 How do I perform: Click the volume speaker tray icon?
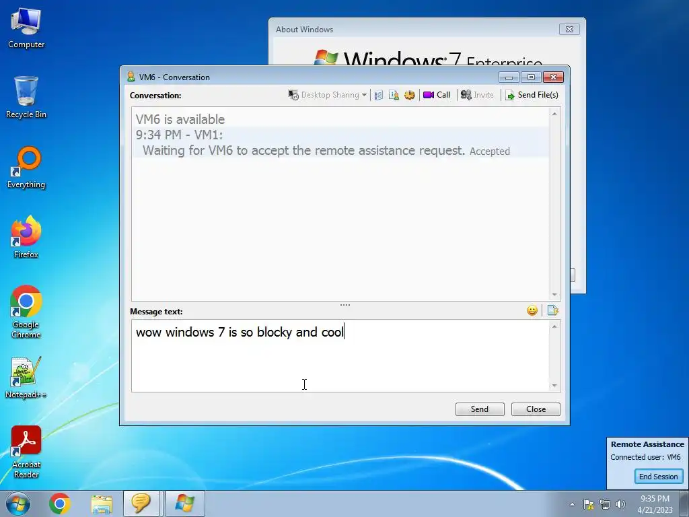(x=620, y=504)
